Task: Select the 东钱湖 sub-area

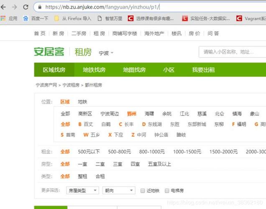Action: coord(155,124)
